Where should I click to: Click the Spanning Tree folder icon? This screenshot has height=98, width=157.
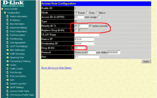tap(8, 58)
